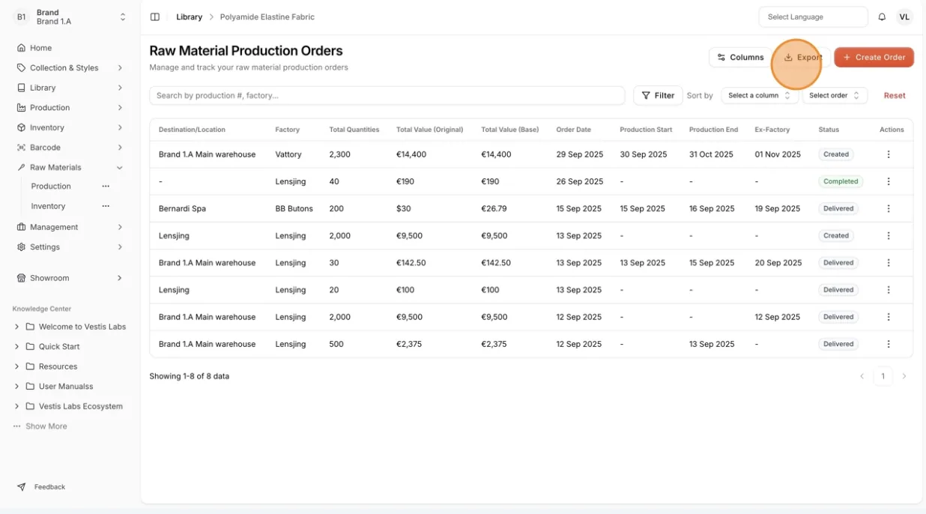Select page 1 in pagination
The width and height of the screenshot is (926, 514).
[883, 376]
